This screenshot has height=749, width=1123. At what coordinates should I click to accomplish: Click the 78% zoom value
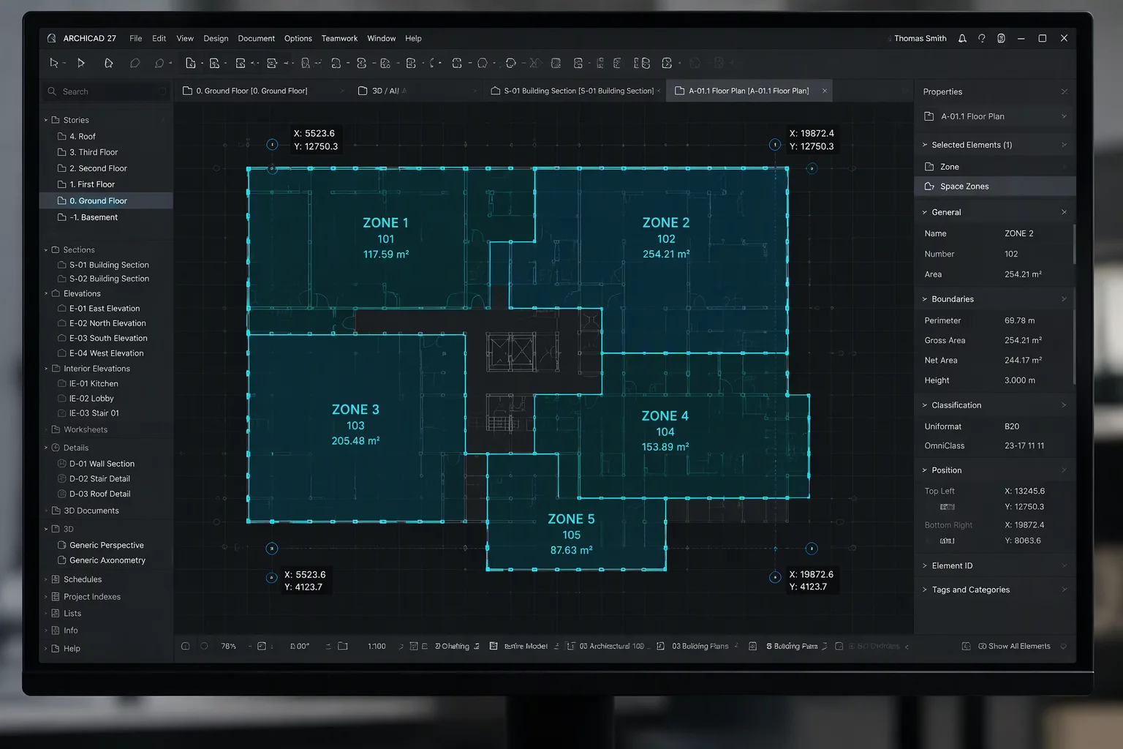click(x=228, y=646)
